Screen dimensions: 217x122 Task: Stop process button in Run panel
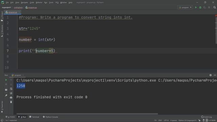(x=6, y=84)
